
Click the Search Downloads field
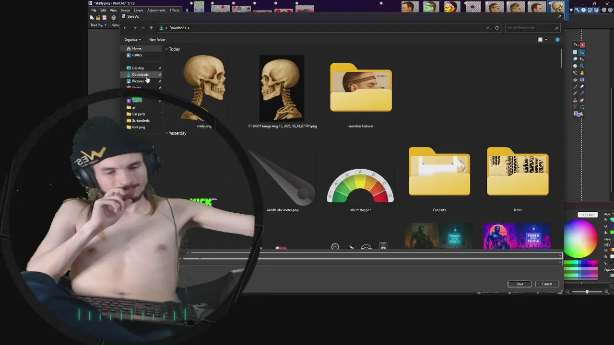(532, 28)
